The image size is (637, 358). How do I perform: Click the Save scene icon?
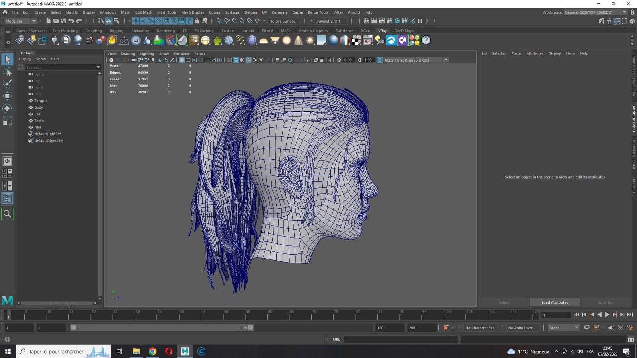63,21
